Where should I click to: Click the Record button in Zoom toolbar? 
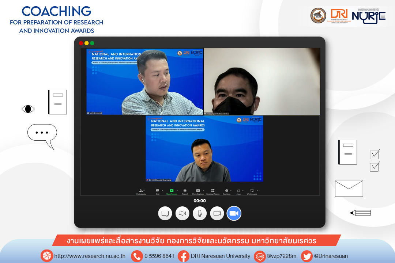(x=185, y=192)
